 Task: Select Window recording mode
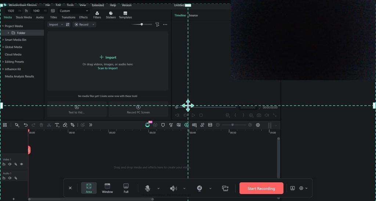108,188
